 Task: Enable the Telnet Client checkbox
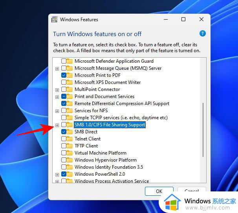pyautogui.click(x=64, y=138)
